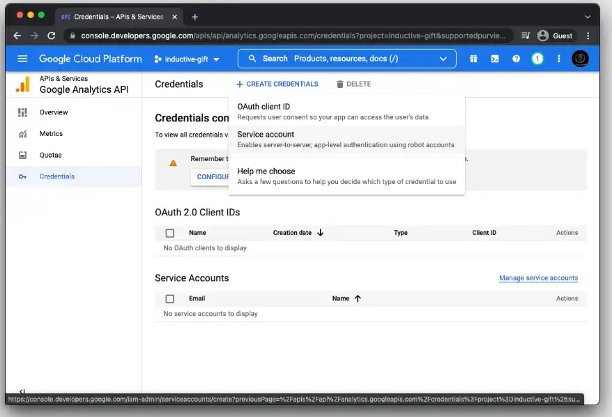Click the Search products input field
This screenshot has width=612, height=417.
click(x=346, y=59)
